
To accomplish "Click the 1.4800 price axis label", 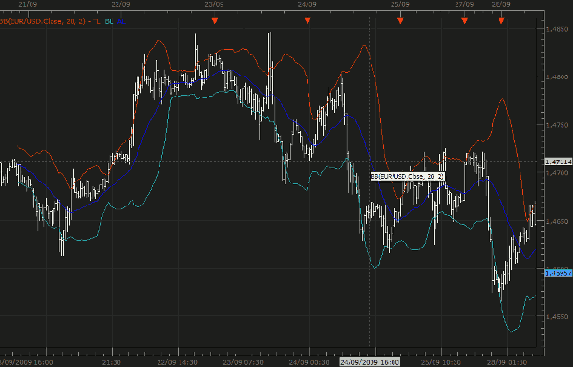I will tap(557, 77).
